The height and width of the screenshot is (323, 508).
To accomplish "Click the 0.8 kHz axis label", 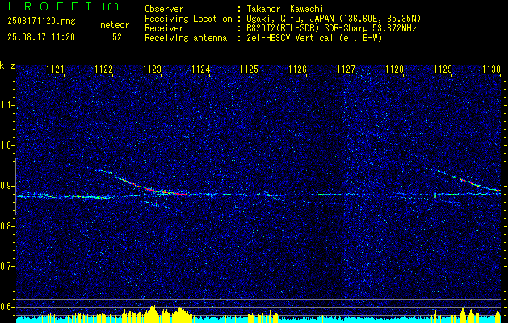I will tap(6, 226).
